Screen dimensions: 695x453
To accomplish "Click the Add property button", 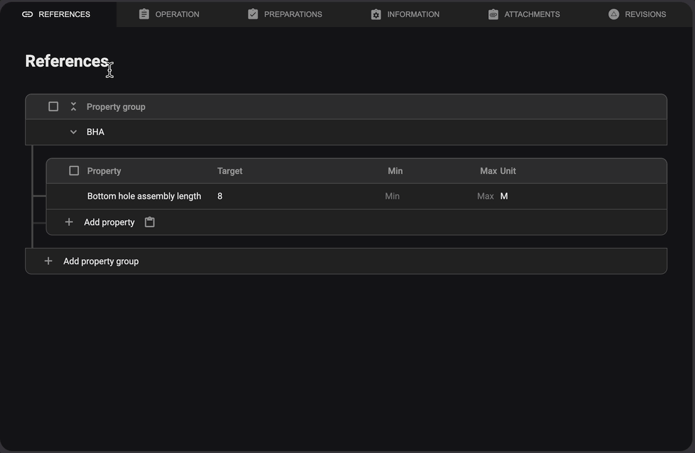I will coord(109,221).
